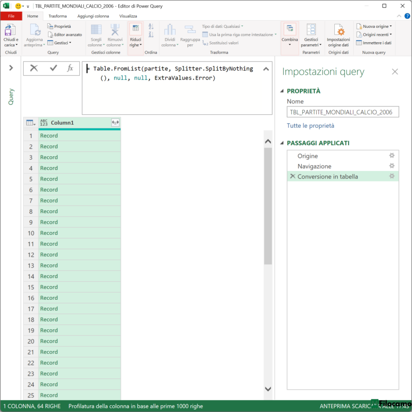This screenshot has height=412, width=412.
Task: Click the fx function icon
Action: [x=70, y=68]
